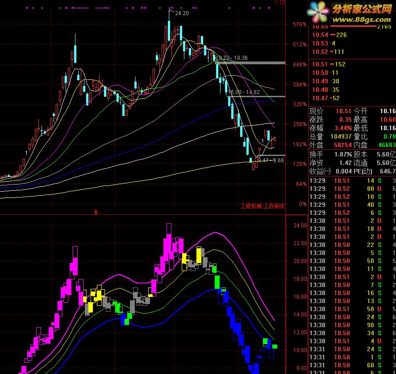Click the PE(动) value 646.7
396x374 pixels.
pos(388,172)
